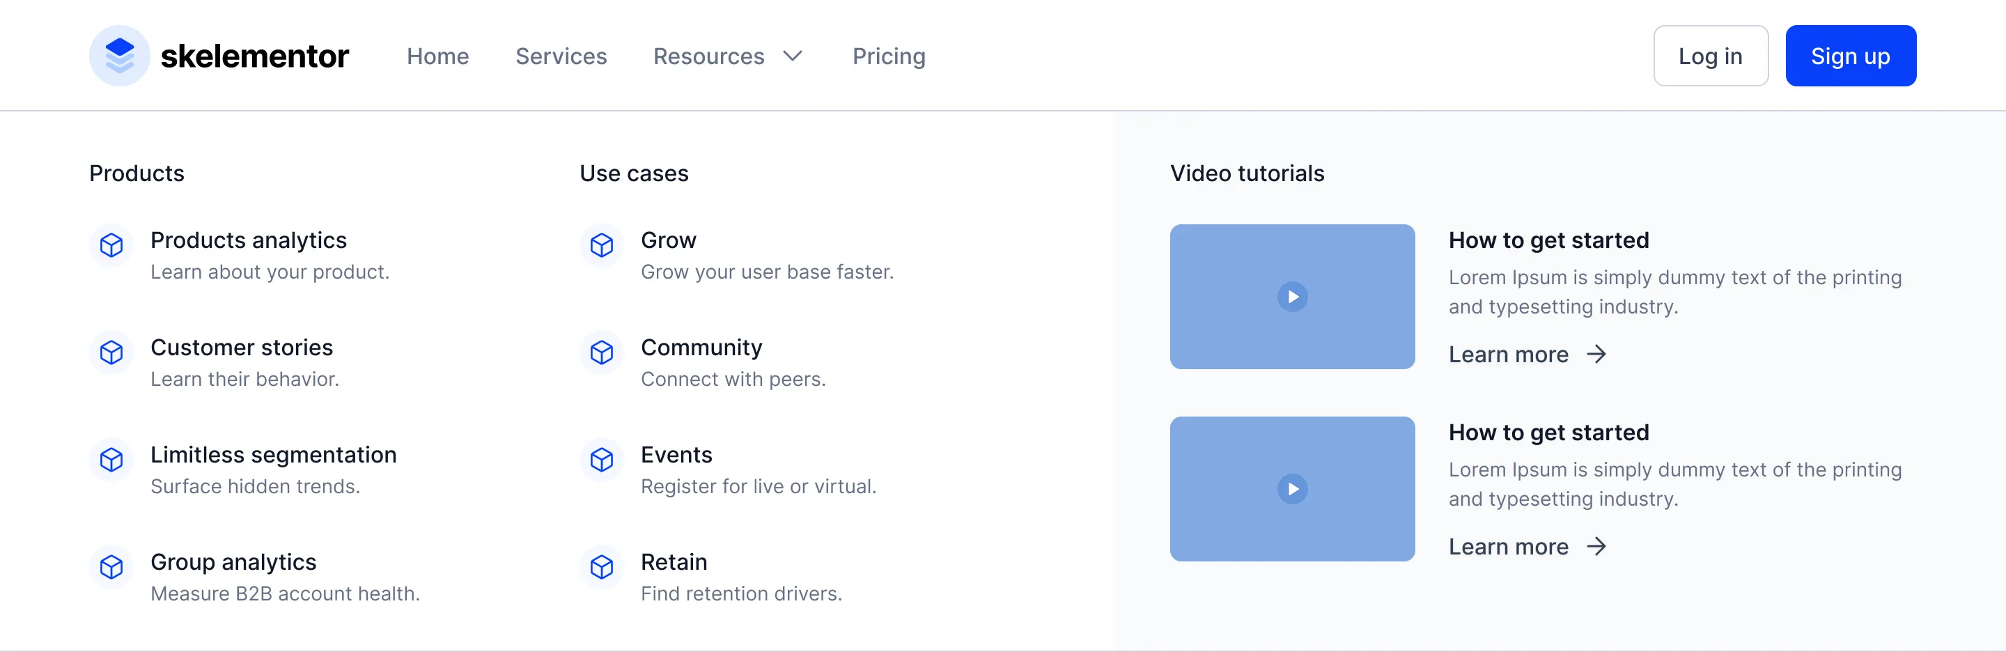The image size is (2006, 652).
Task: Open the Resources menu label
Action: coord(708,56)
